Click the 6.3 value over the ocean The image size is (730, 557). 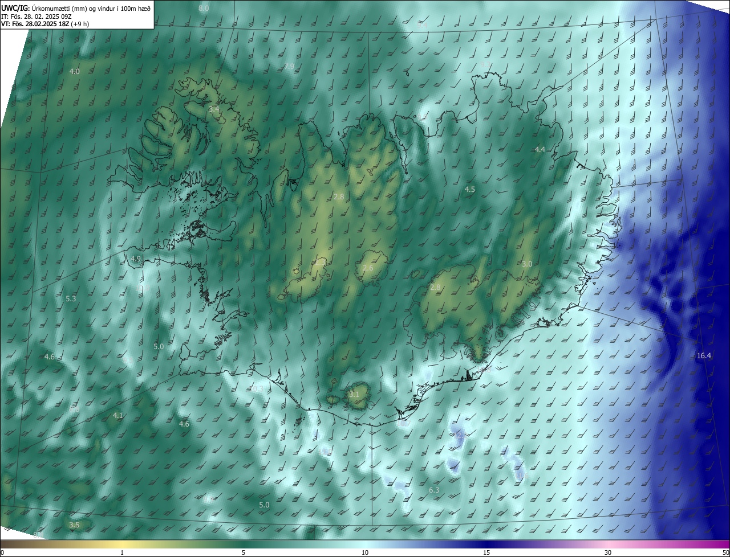434,490
